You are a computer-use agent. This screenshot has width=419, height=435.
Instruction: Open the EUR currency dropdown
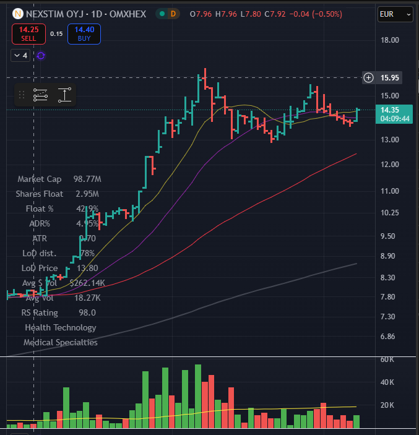tap(395, 14)
